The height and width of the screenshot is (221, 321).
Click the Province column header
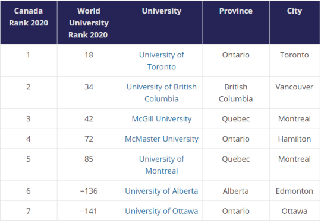tap(236, 23)
